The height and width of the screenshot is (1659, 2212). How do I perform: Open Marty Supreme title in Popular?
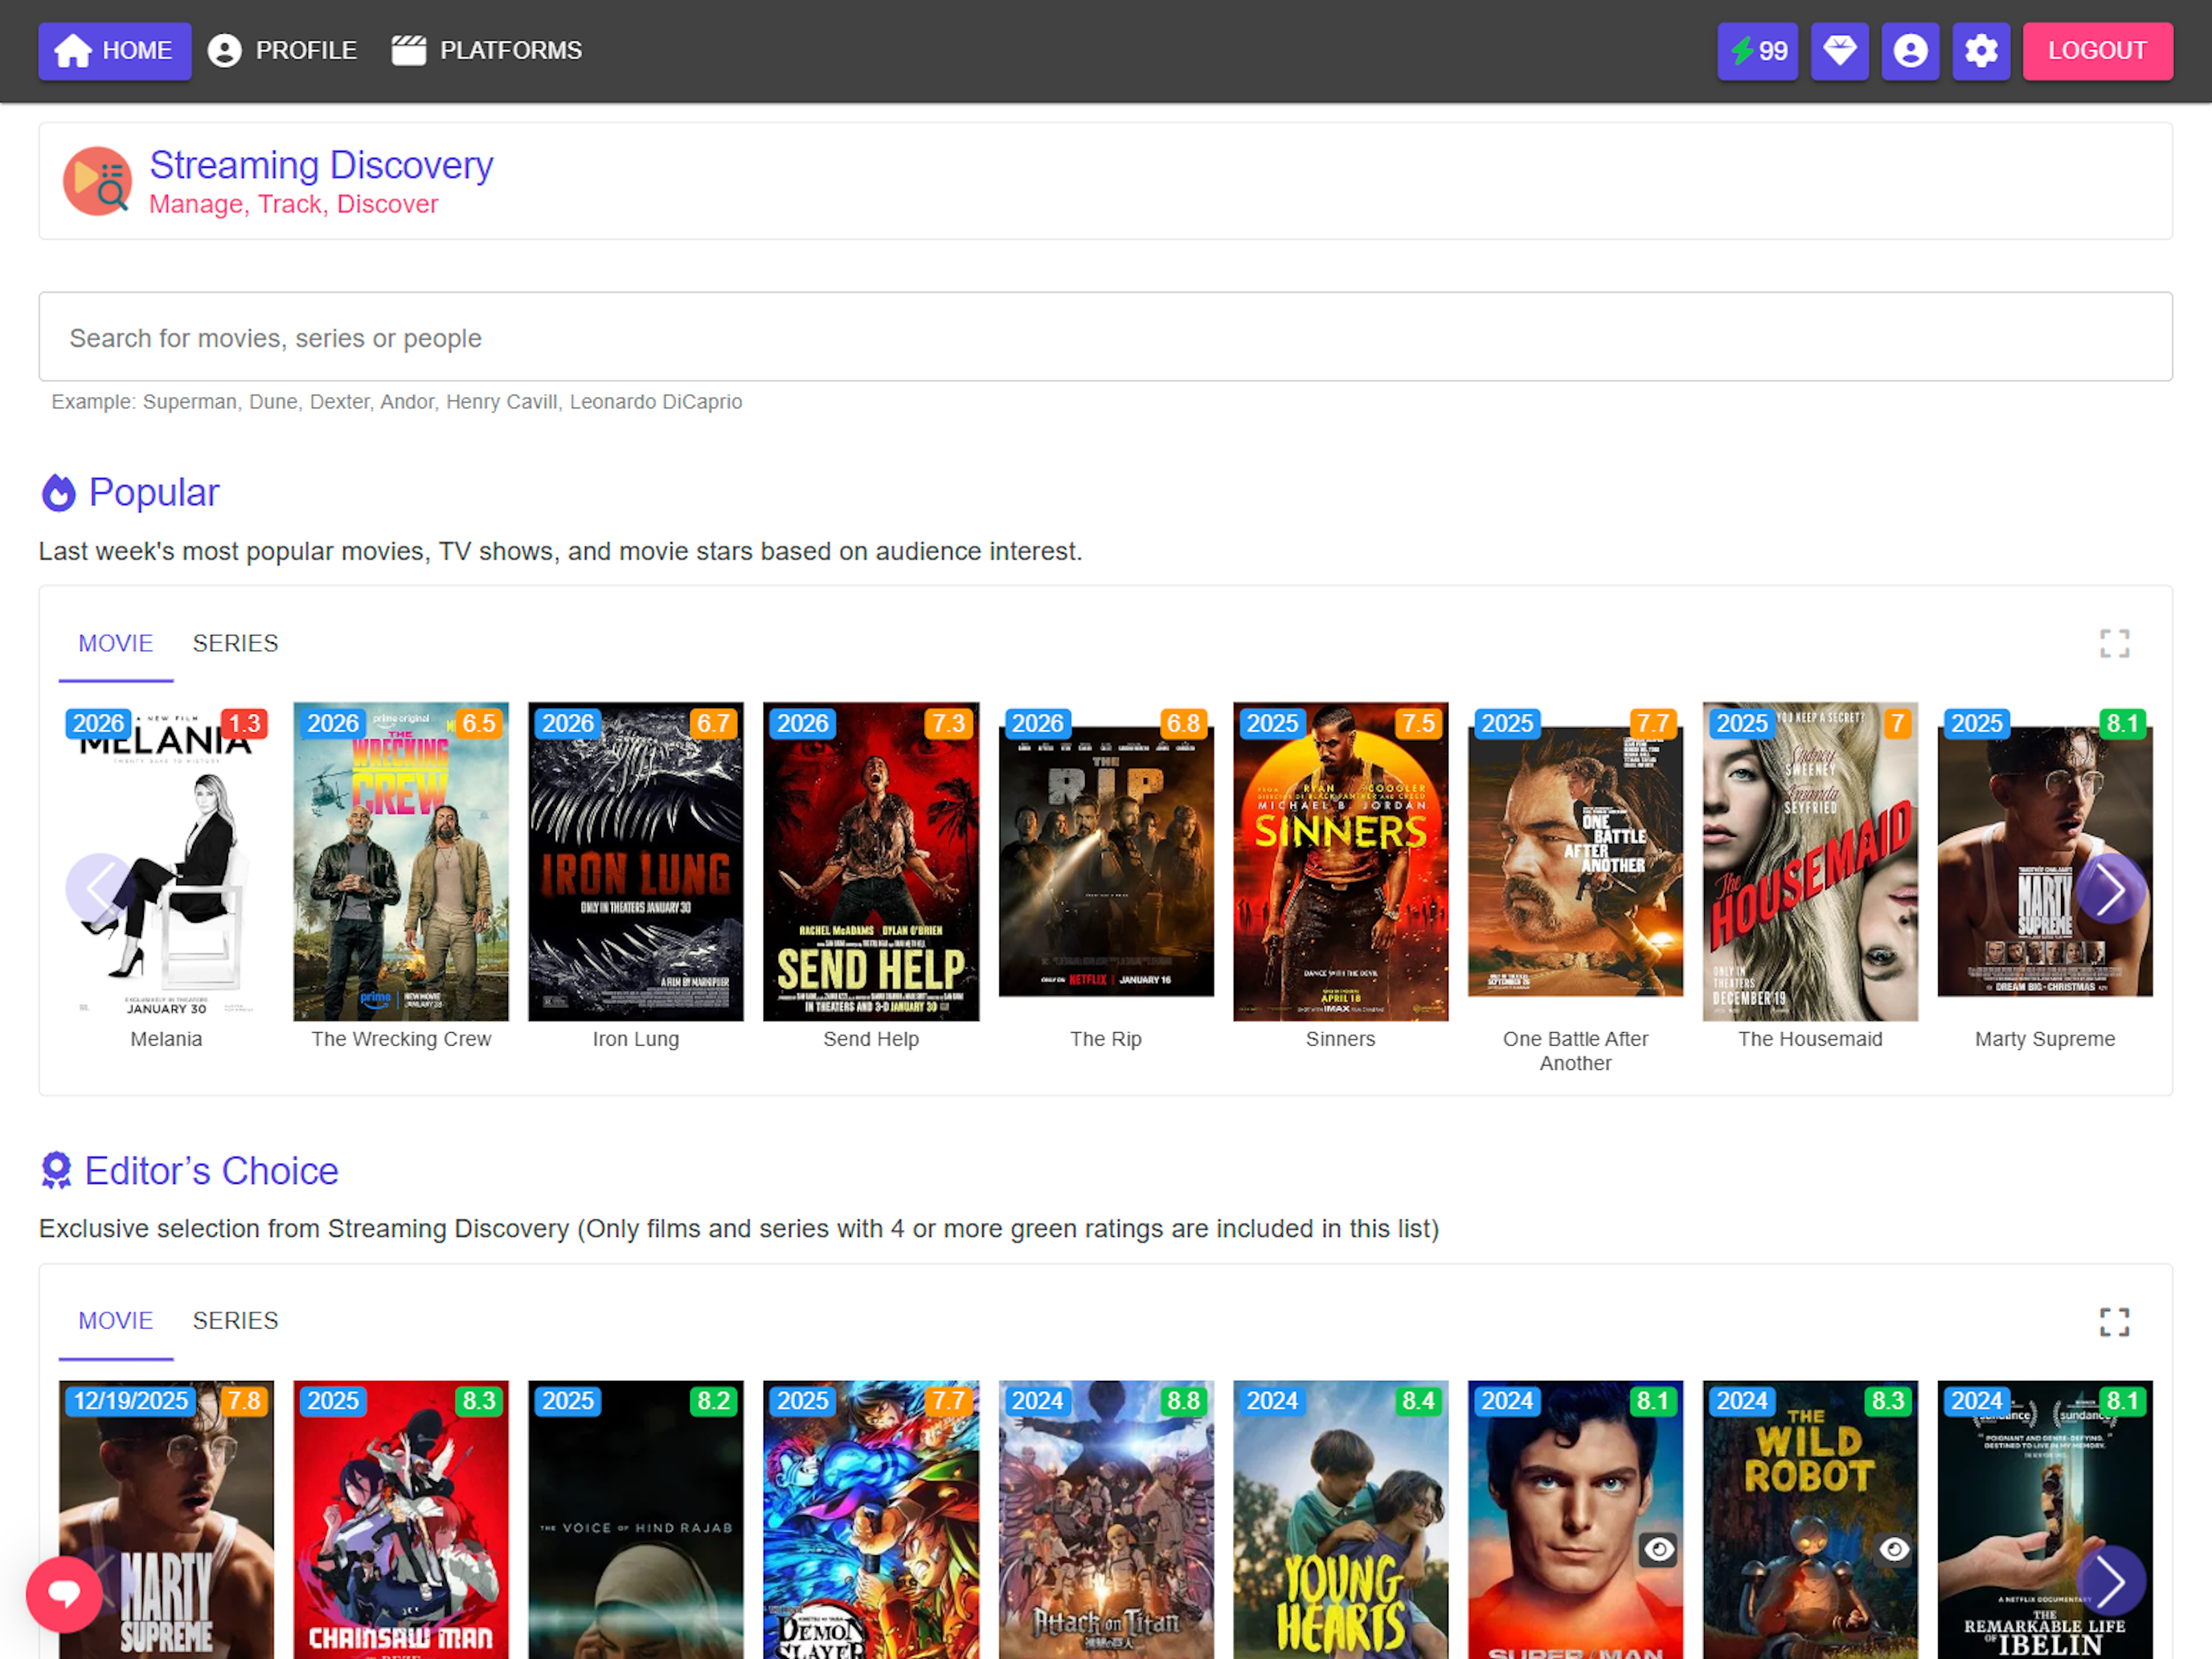tap(2045, 1039)
